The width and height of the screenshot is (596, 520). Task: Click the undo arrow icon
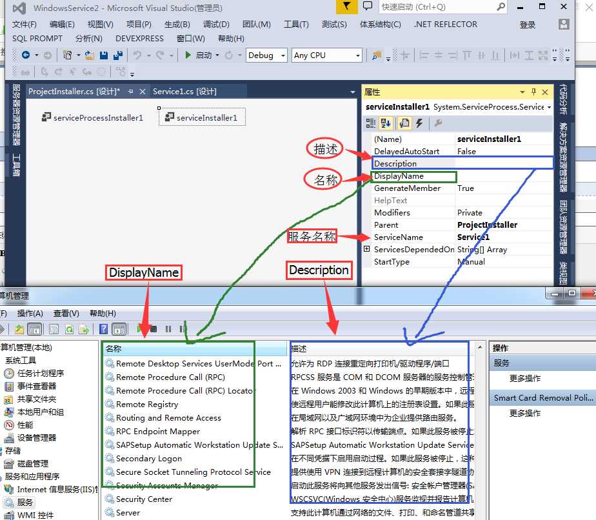tap(137, 55)
